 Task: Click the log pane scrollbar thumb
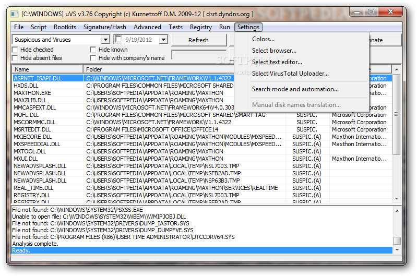[x=397, y=241]
